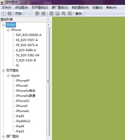Image resolution: width=125 pixels, height=140 pixels.
Task: Click the toolbar icon just before the 页码 label
Action: [10, 13]
